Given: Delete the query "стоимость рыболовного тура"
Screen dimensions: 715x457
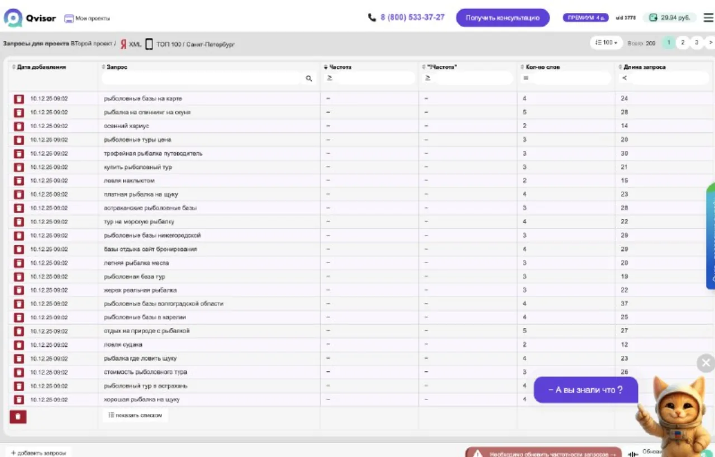Looking at the screenshot, I should [x=19, y=373].
